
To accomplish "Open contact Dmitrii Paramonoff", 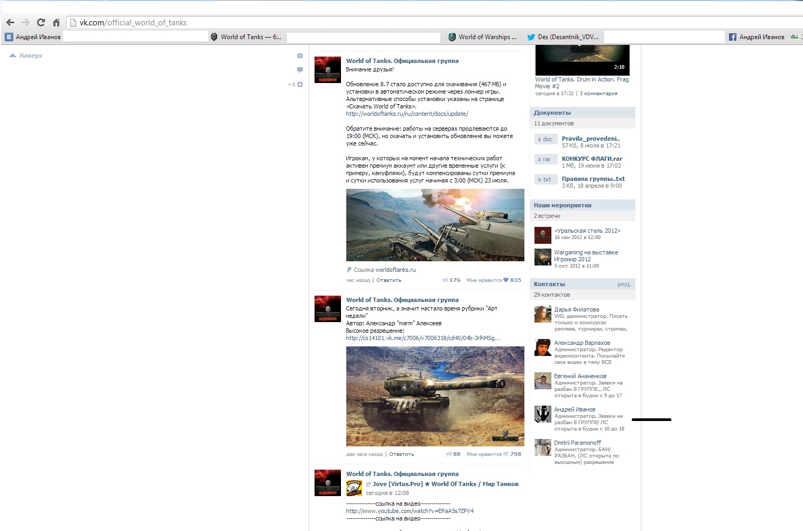I will coord(578,443).
